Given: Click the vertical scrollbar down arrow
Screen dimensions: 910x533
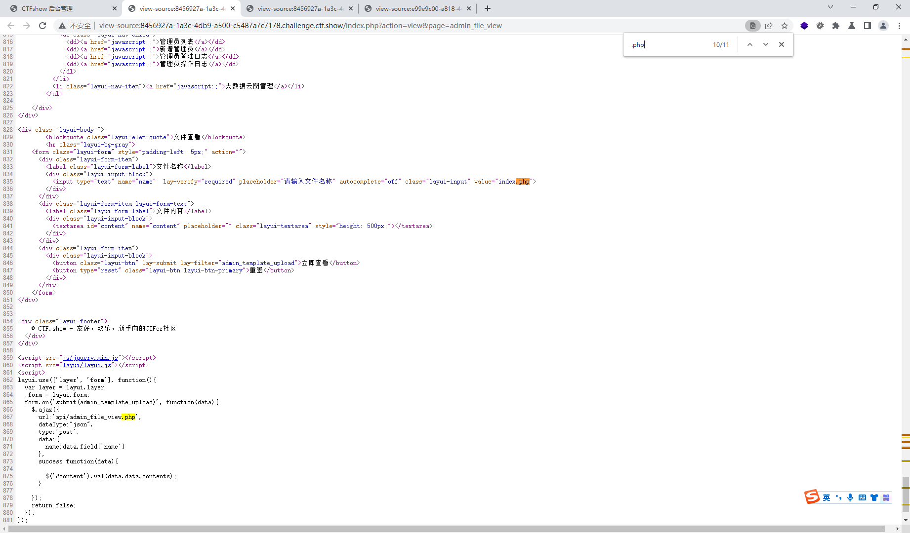Looking at the screenshot, I should pos(906,520).
